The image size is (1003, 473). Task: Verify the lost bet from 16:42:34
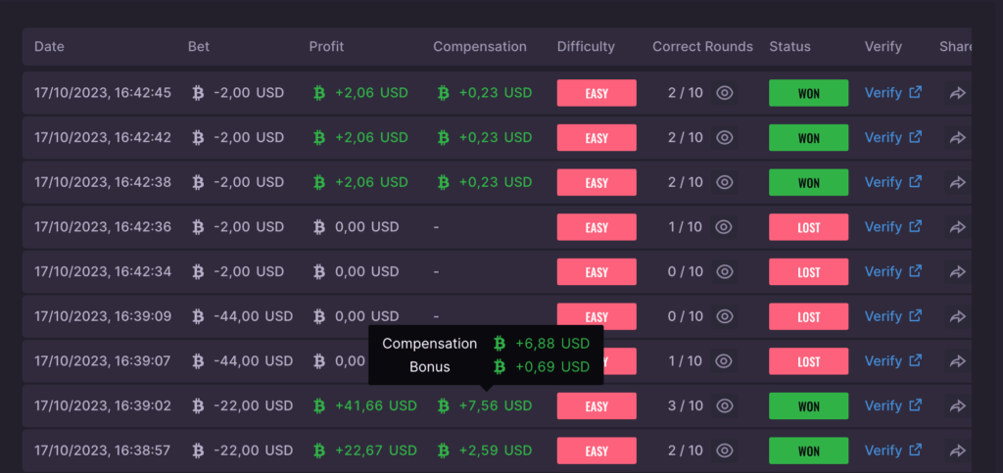893,272
